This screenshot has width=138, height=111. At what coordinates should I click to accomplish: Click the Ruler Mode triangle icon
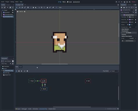36,7
